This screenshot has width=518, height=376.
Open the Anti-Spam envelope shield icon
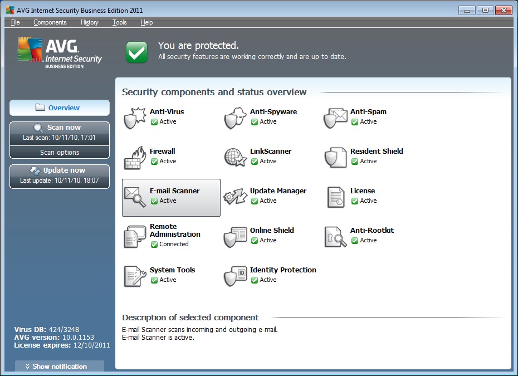coord(335,118)
